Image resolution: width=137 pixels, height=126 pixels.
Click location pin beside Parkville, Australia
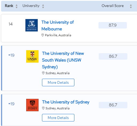[43, 35]
